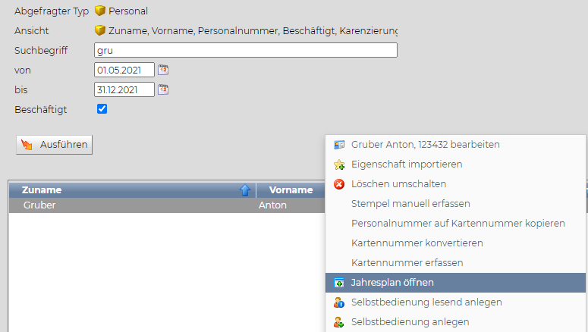Viewport: 588px width, 332px height.
Task: Choose Kartennummer konvertieren menu entry
Action: click(x=417, y=243)
